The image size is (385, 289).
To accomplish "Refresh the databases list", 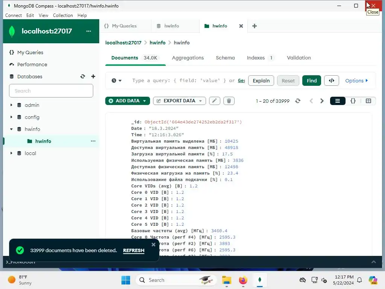I will pos(83,76).
